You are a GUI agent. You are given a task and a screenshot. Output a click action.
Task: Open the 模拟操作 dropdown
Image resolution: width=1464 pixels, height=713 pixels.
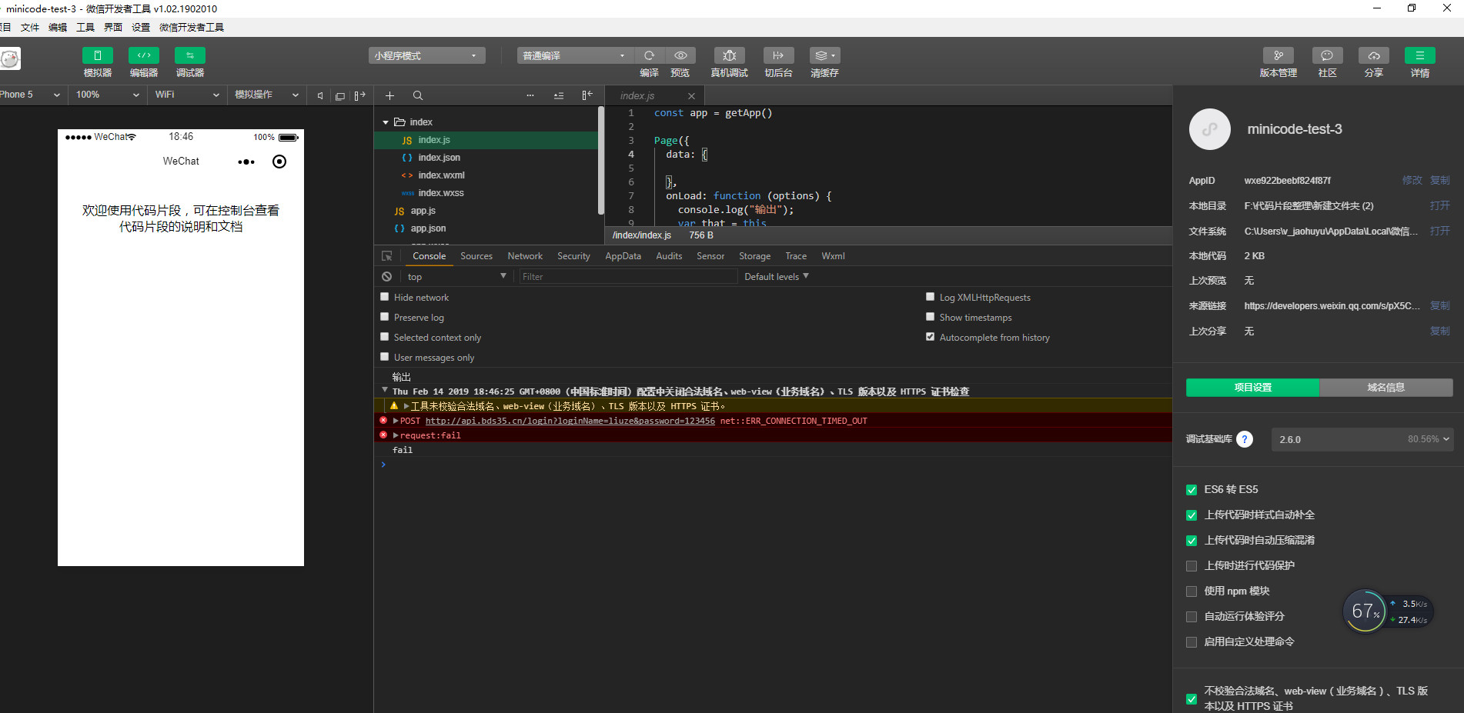tap(266, 95)
